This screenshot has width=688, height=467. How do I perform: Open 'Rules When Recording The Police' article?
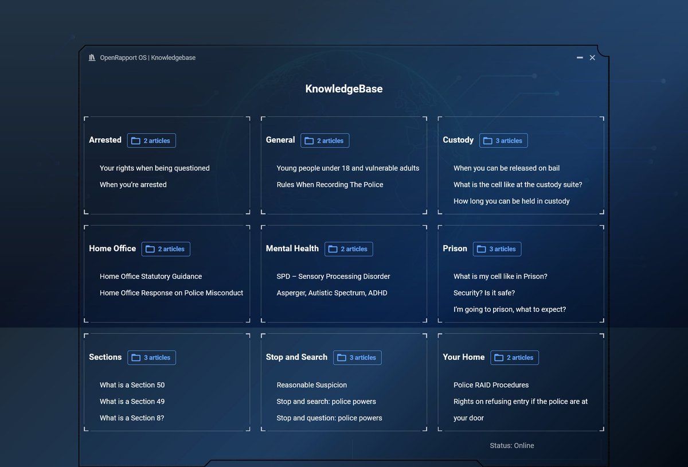[x=330, y=185]
